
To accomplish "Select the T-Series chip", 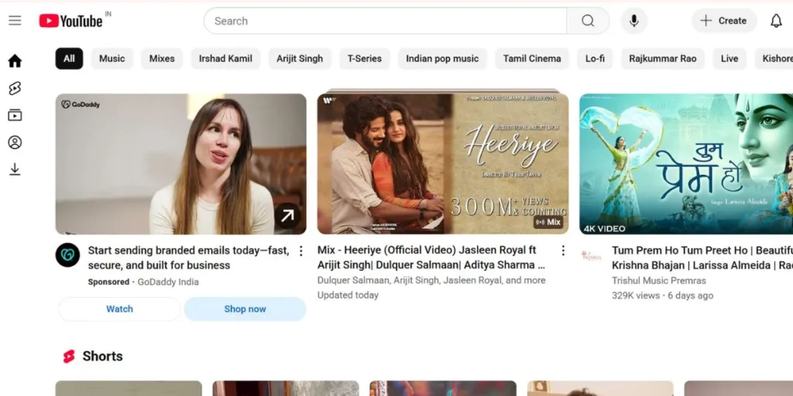I will click(x=364, y=59).
